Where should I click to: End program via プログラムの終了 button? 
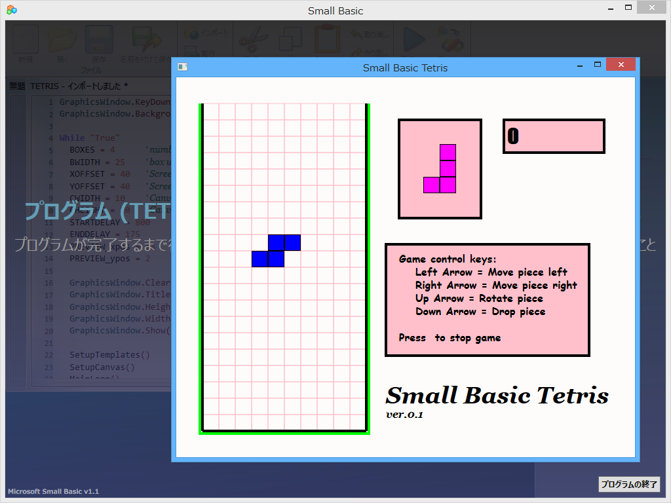628,484
